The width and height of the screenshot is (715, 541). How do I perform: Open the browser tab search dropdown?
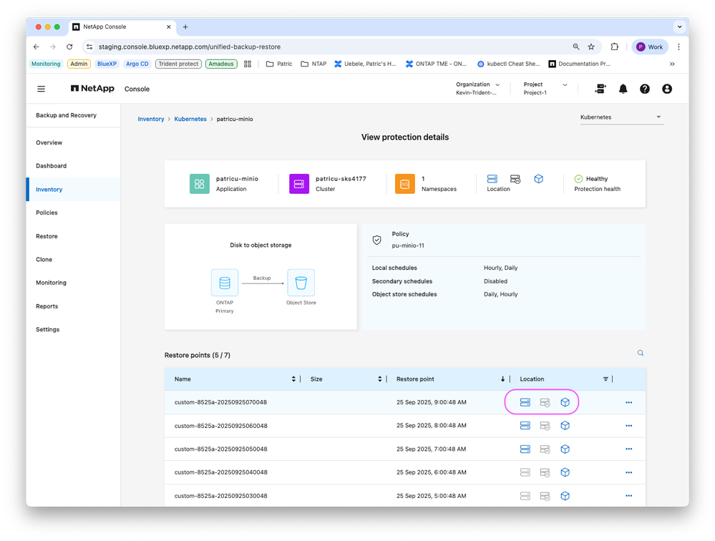tap(679, 27)
